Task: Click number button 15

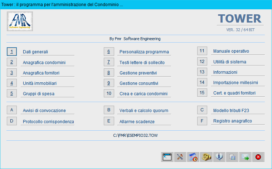Action: pyautogui.click(x=202, y=93)
